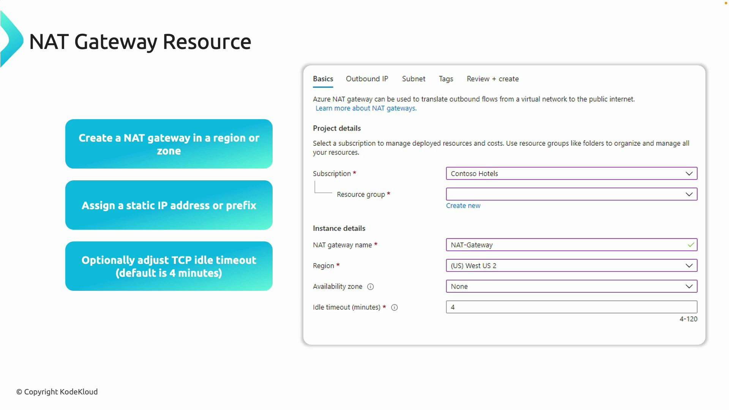
Task: Click the Resource group dropdown chevron
Action: coord(689,194)
